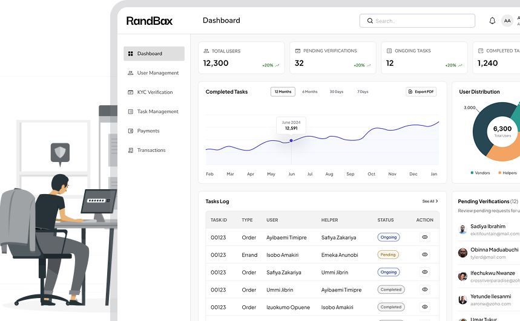Click the KYC Verification icon
This screenshot has width=520, height=321.
pyautogui.click(x=131, y=92)
